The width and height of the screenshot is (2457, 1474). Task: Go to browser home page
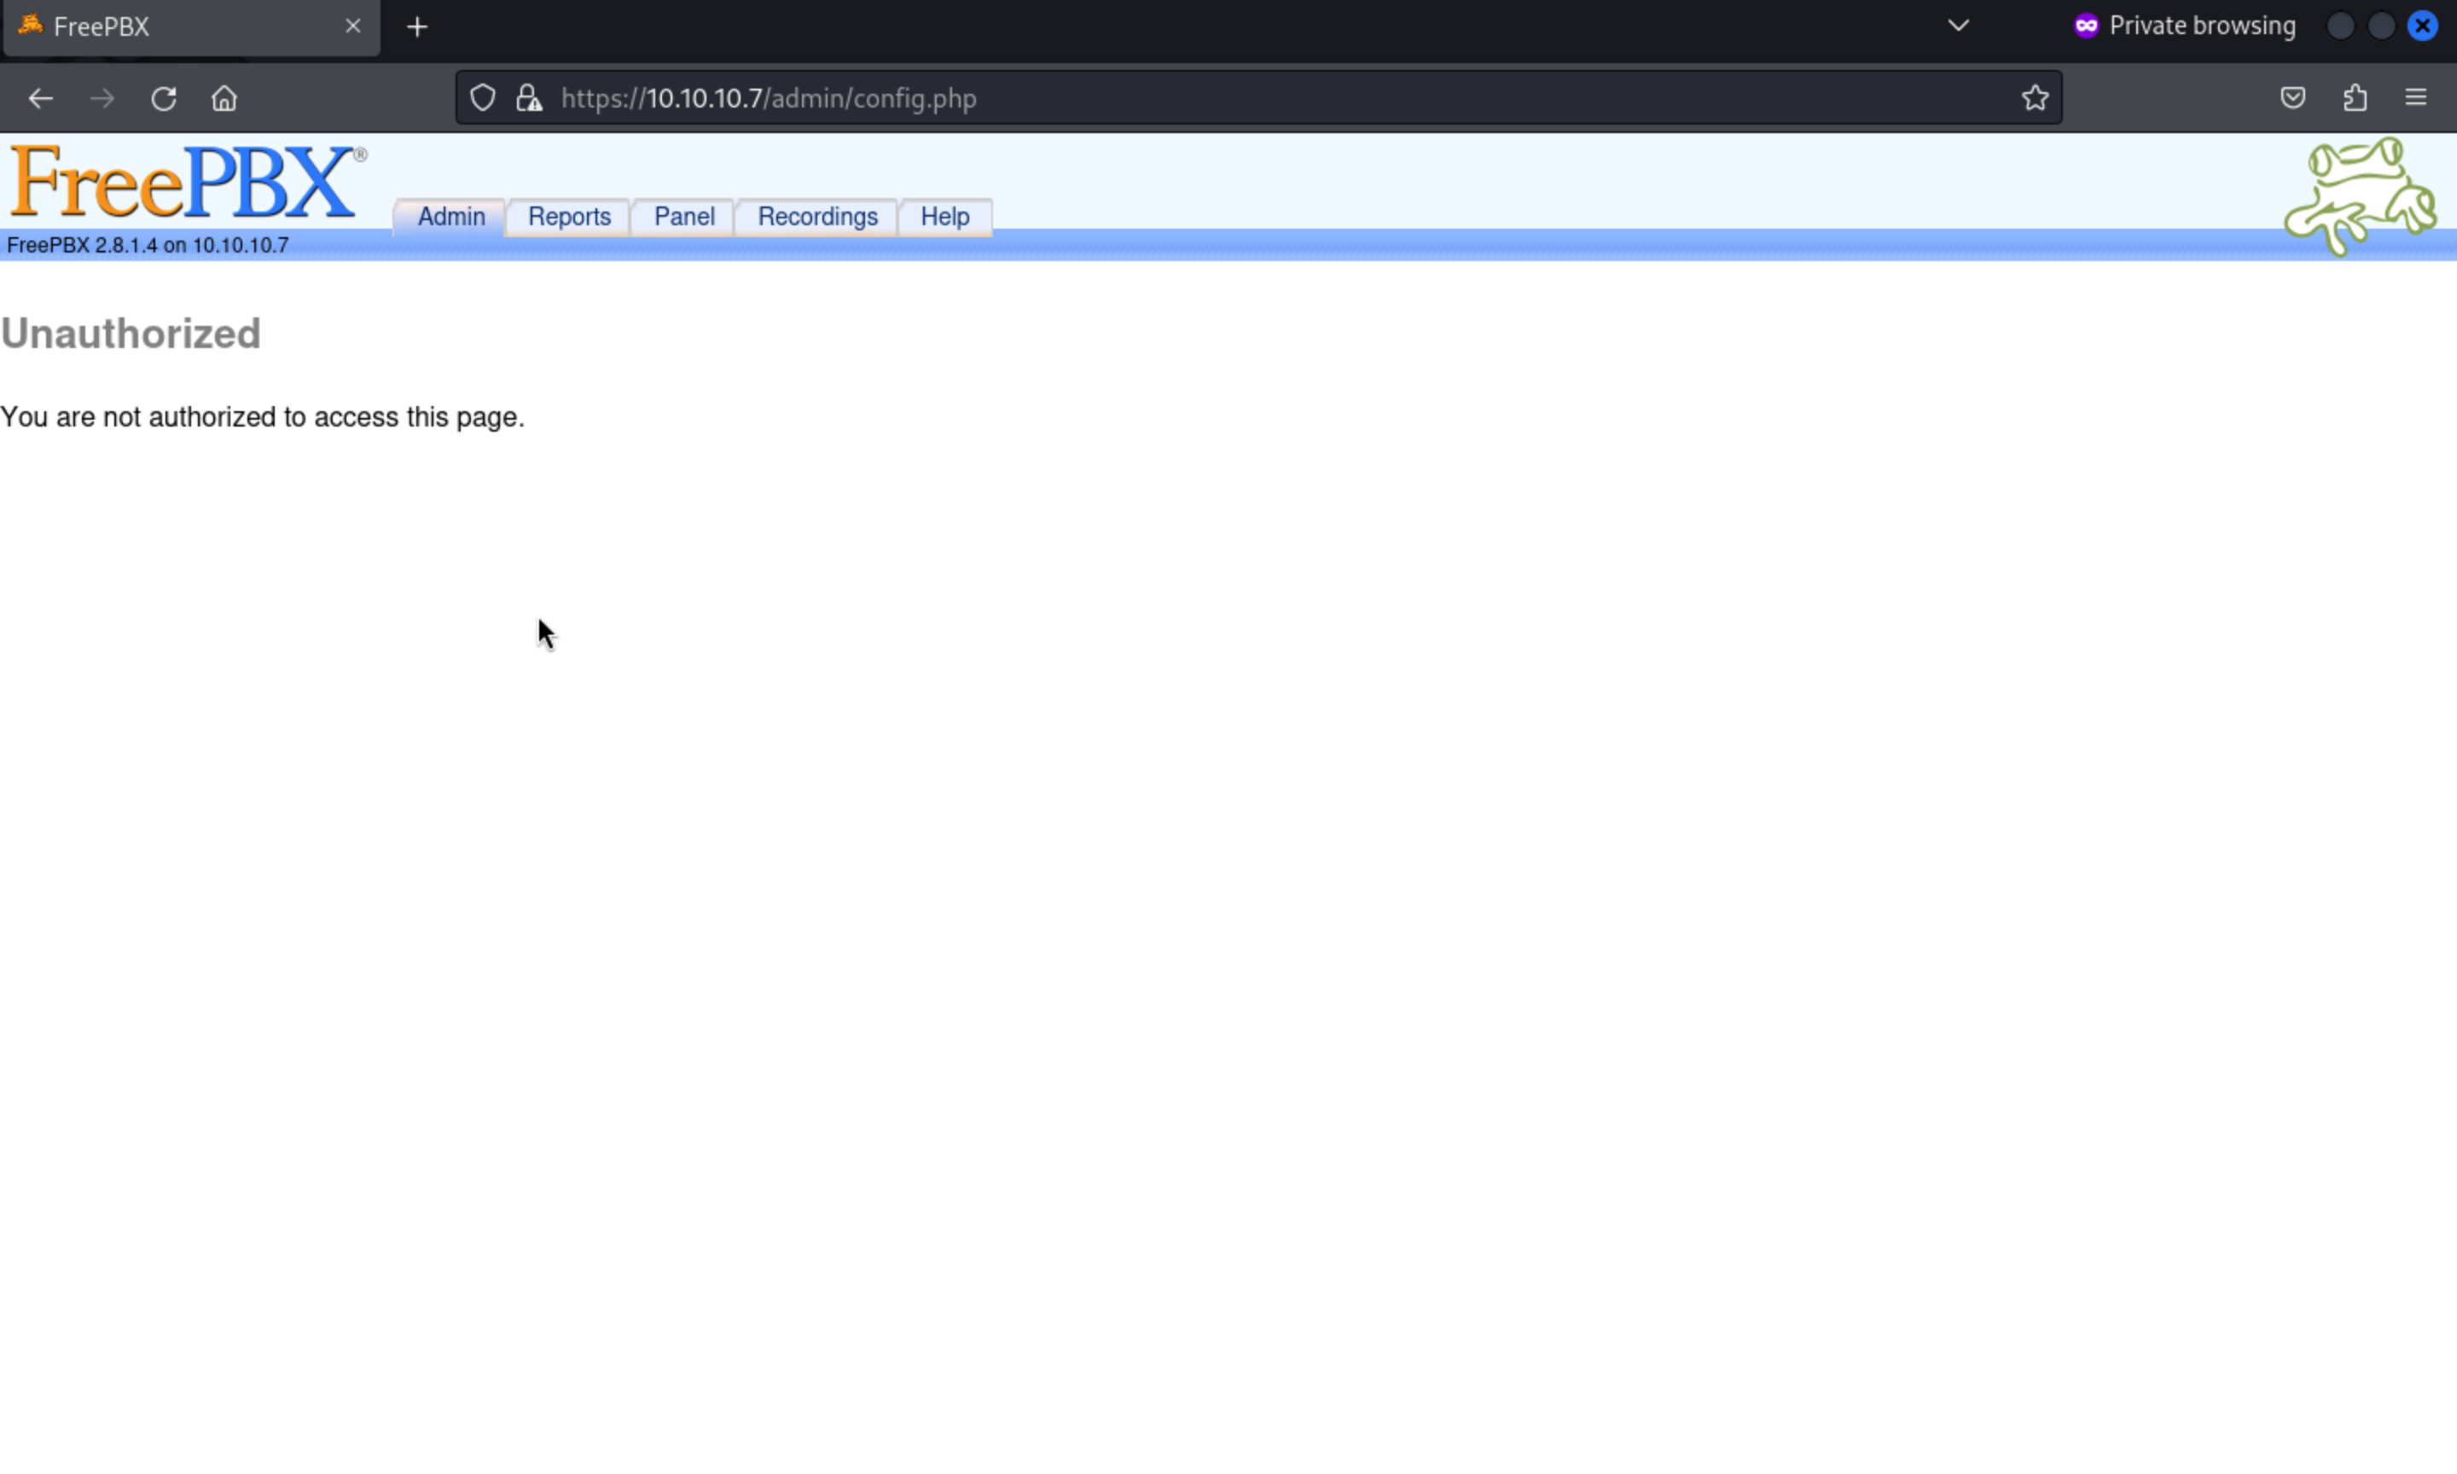pos(224,98)
